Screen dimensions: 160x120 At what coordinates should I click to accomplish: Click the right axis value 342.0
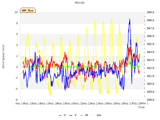150,68
